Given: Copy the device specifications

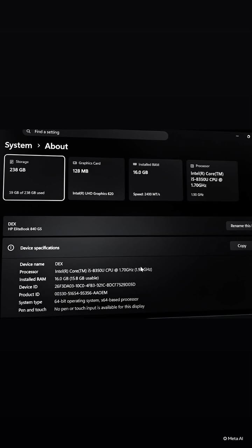Looking at the screenshot, I should [x=241, y=246].
